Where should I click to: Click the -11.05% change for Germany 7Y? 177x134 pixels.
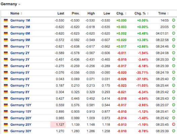tap(142, 86)
